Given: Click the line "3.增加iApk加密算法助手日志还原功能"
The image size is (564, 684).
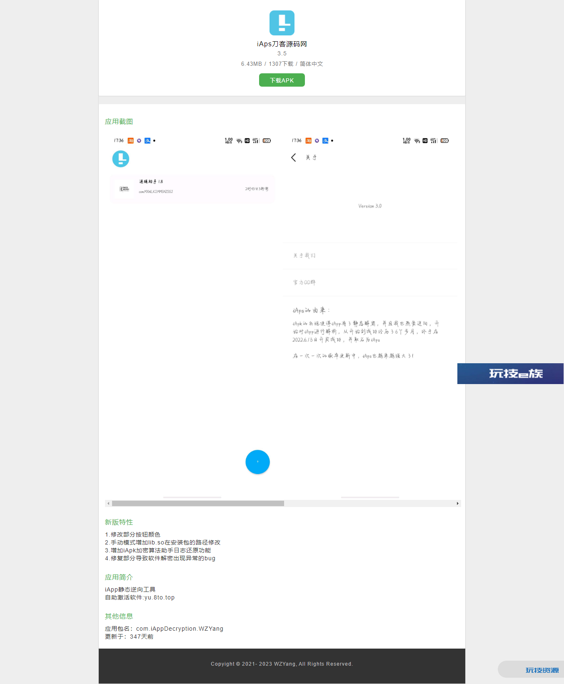Looking at the screenshot, I should (158, 550).
